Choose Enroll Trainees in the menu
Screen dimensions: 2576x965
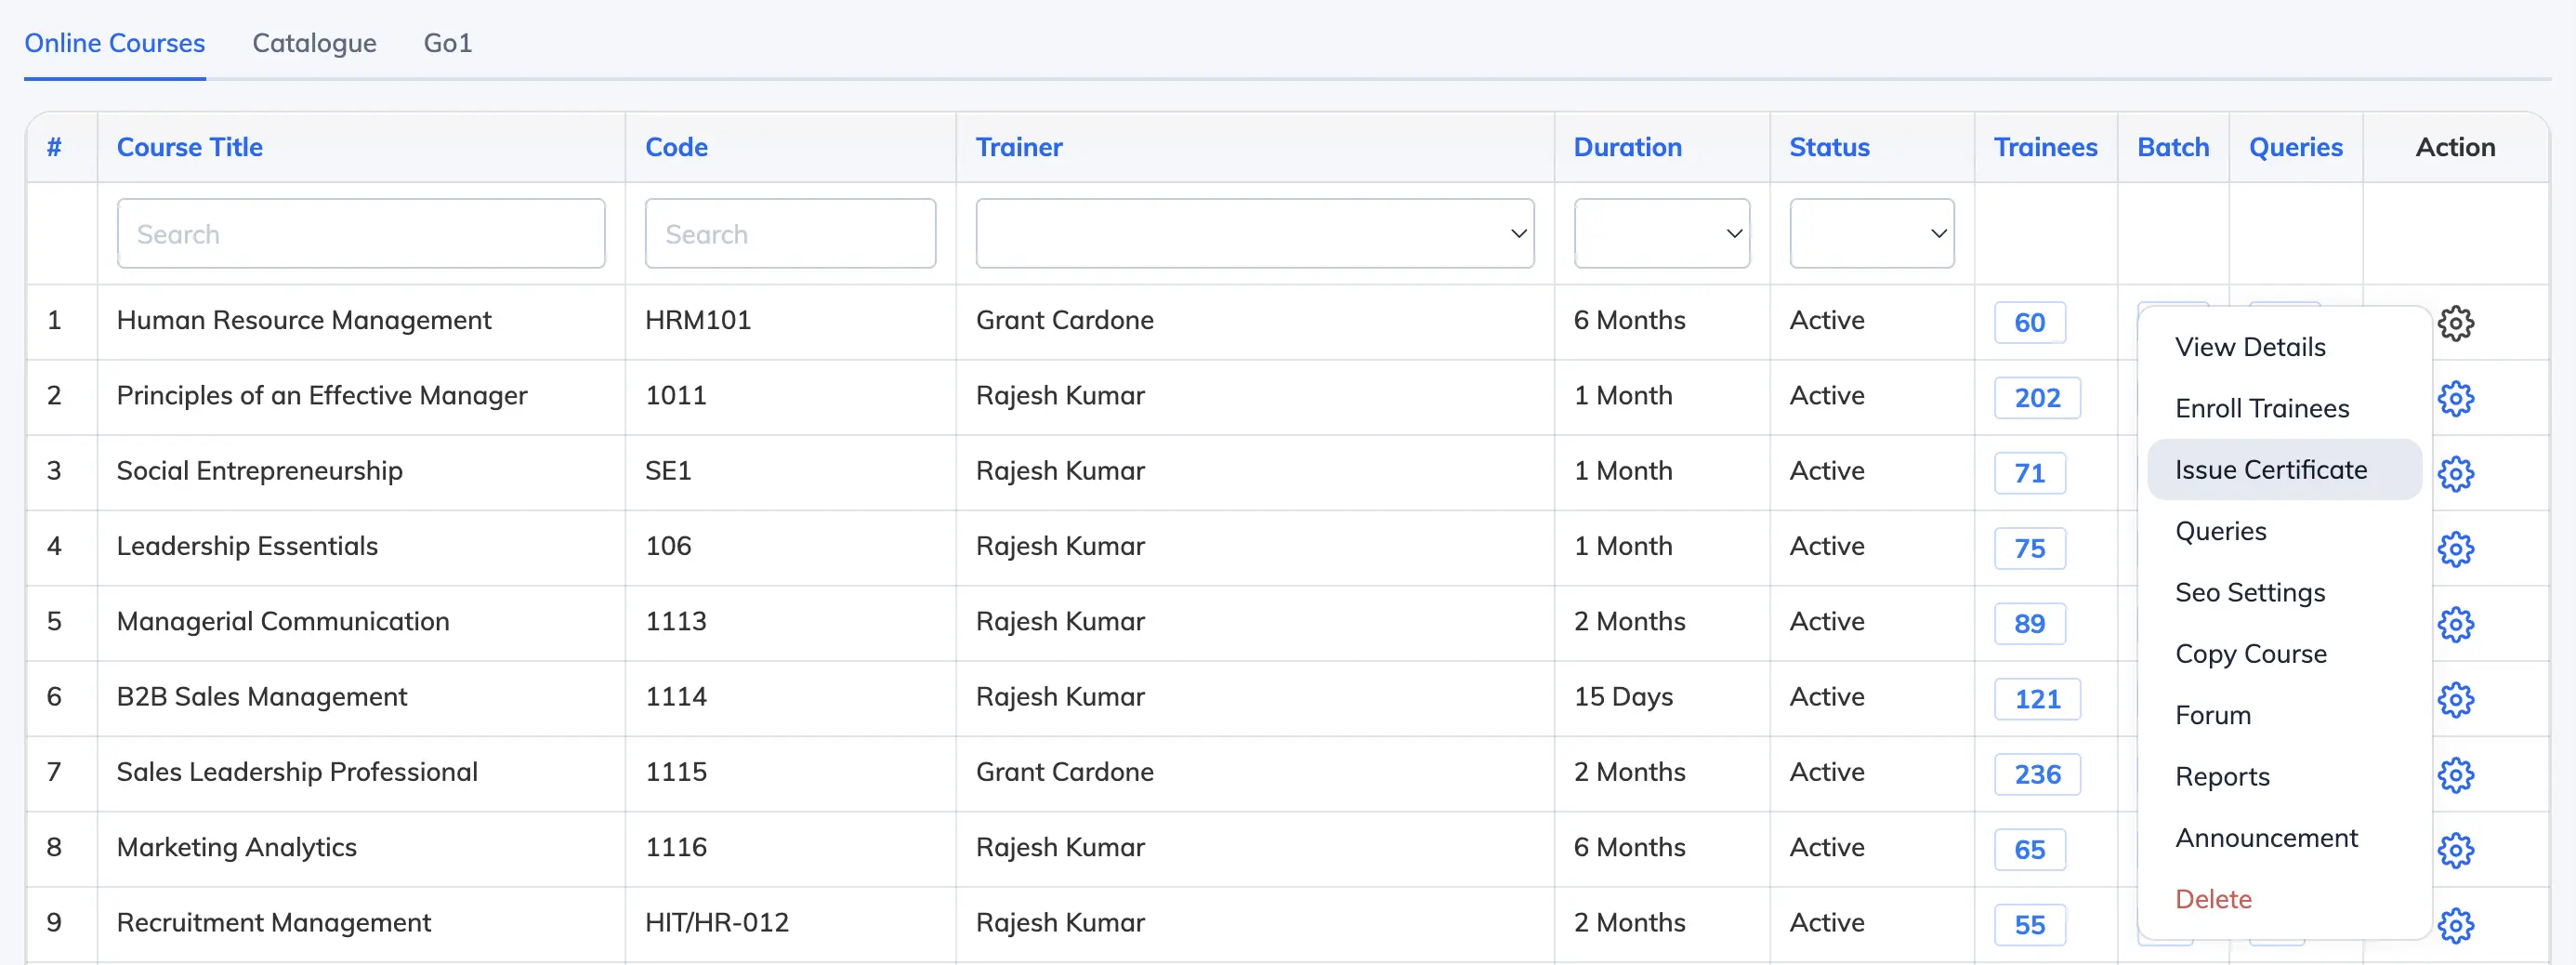pos(2284,408)
